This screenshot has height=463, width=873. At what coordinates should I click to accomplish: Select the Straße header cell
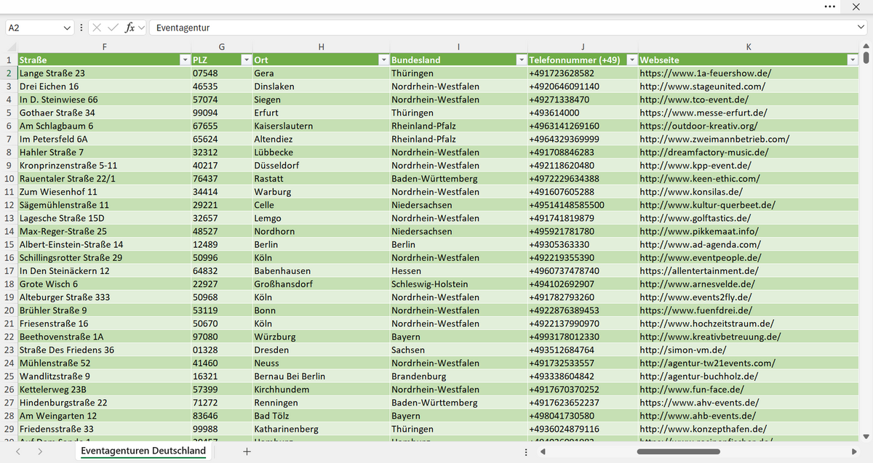pos(104,60)
